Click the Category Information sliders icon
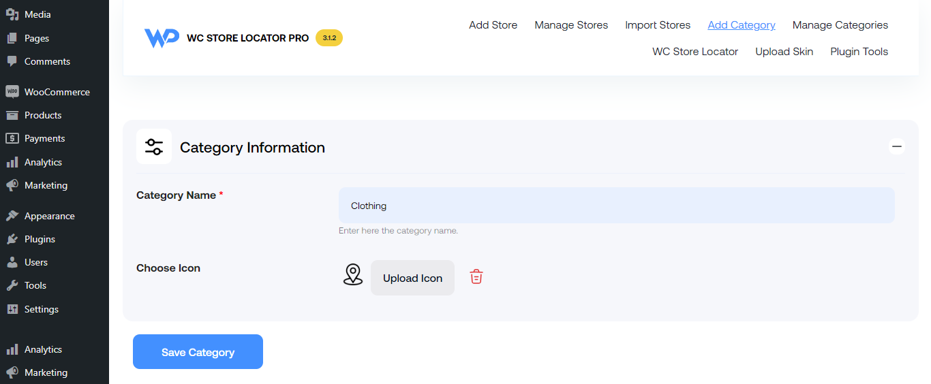 tap(154, 146)
